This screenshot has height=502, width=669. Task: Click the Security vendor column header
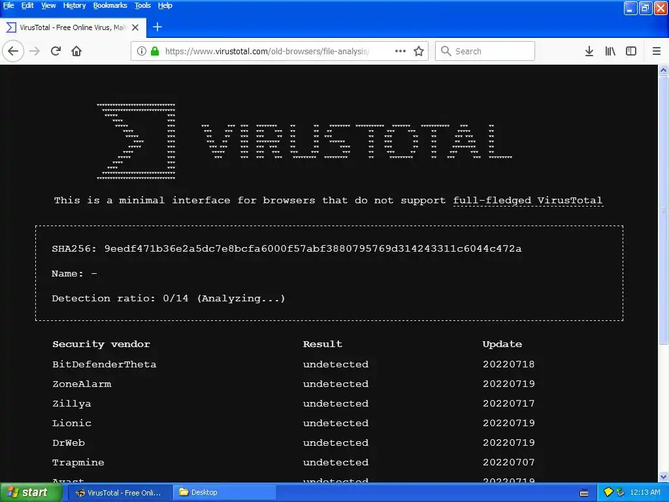(101, 344)
